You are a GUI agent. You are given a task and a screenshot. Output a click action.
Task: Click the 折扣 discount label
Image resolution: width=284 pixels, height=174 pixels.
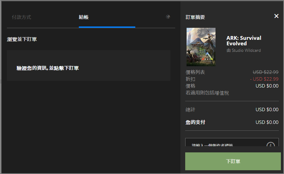click(x=190, y=79)
